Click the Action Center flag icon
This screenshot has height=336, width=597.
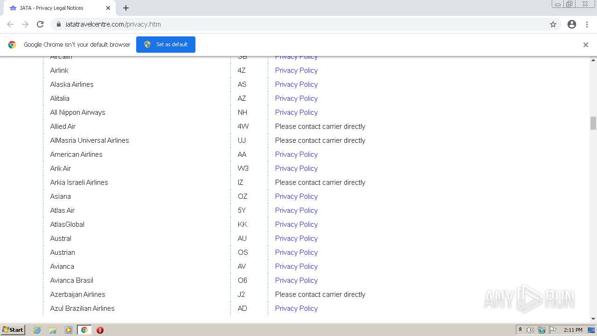tap(553, 330)
